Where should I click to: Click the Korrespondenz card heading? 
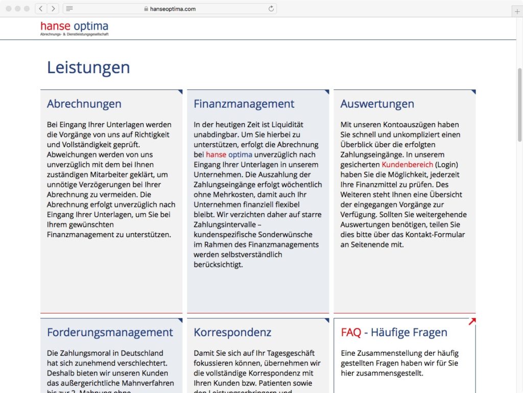[x=232, y=332]
